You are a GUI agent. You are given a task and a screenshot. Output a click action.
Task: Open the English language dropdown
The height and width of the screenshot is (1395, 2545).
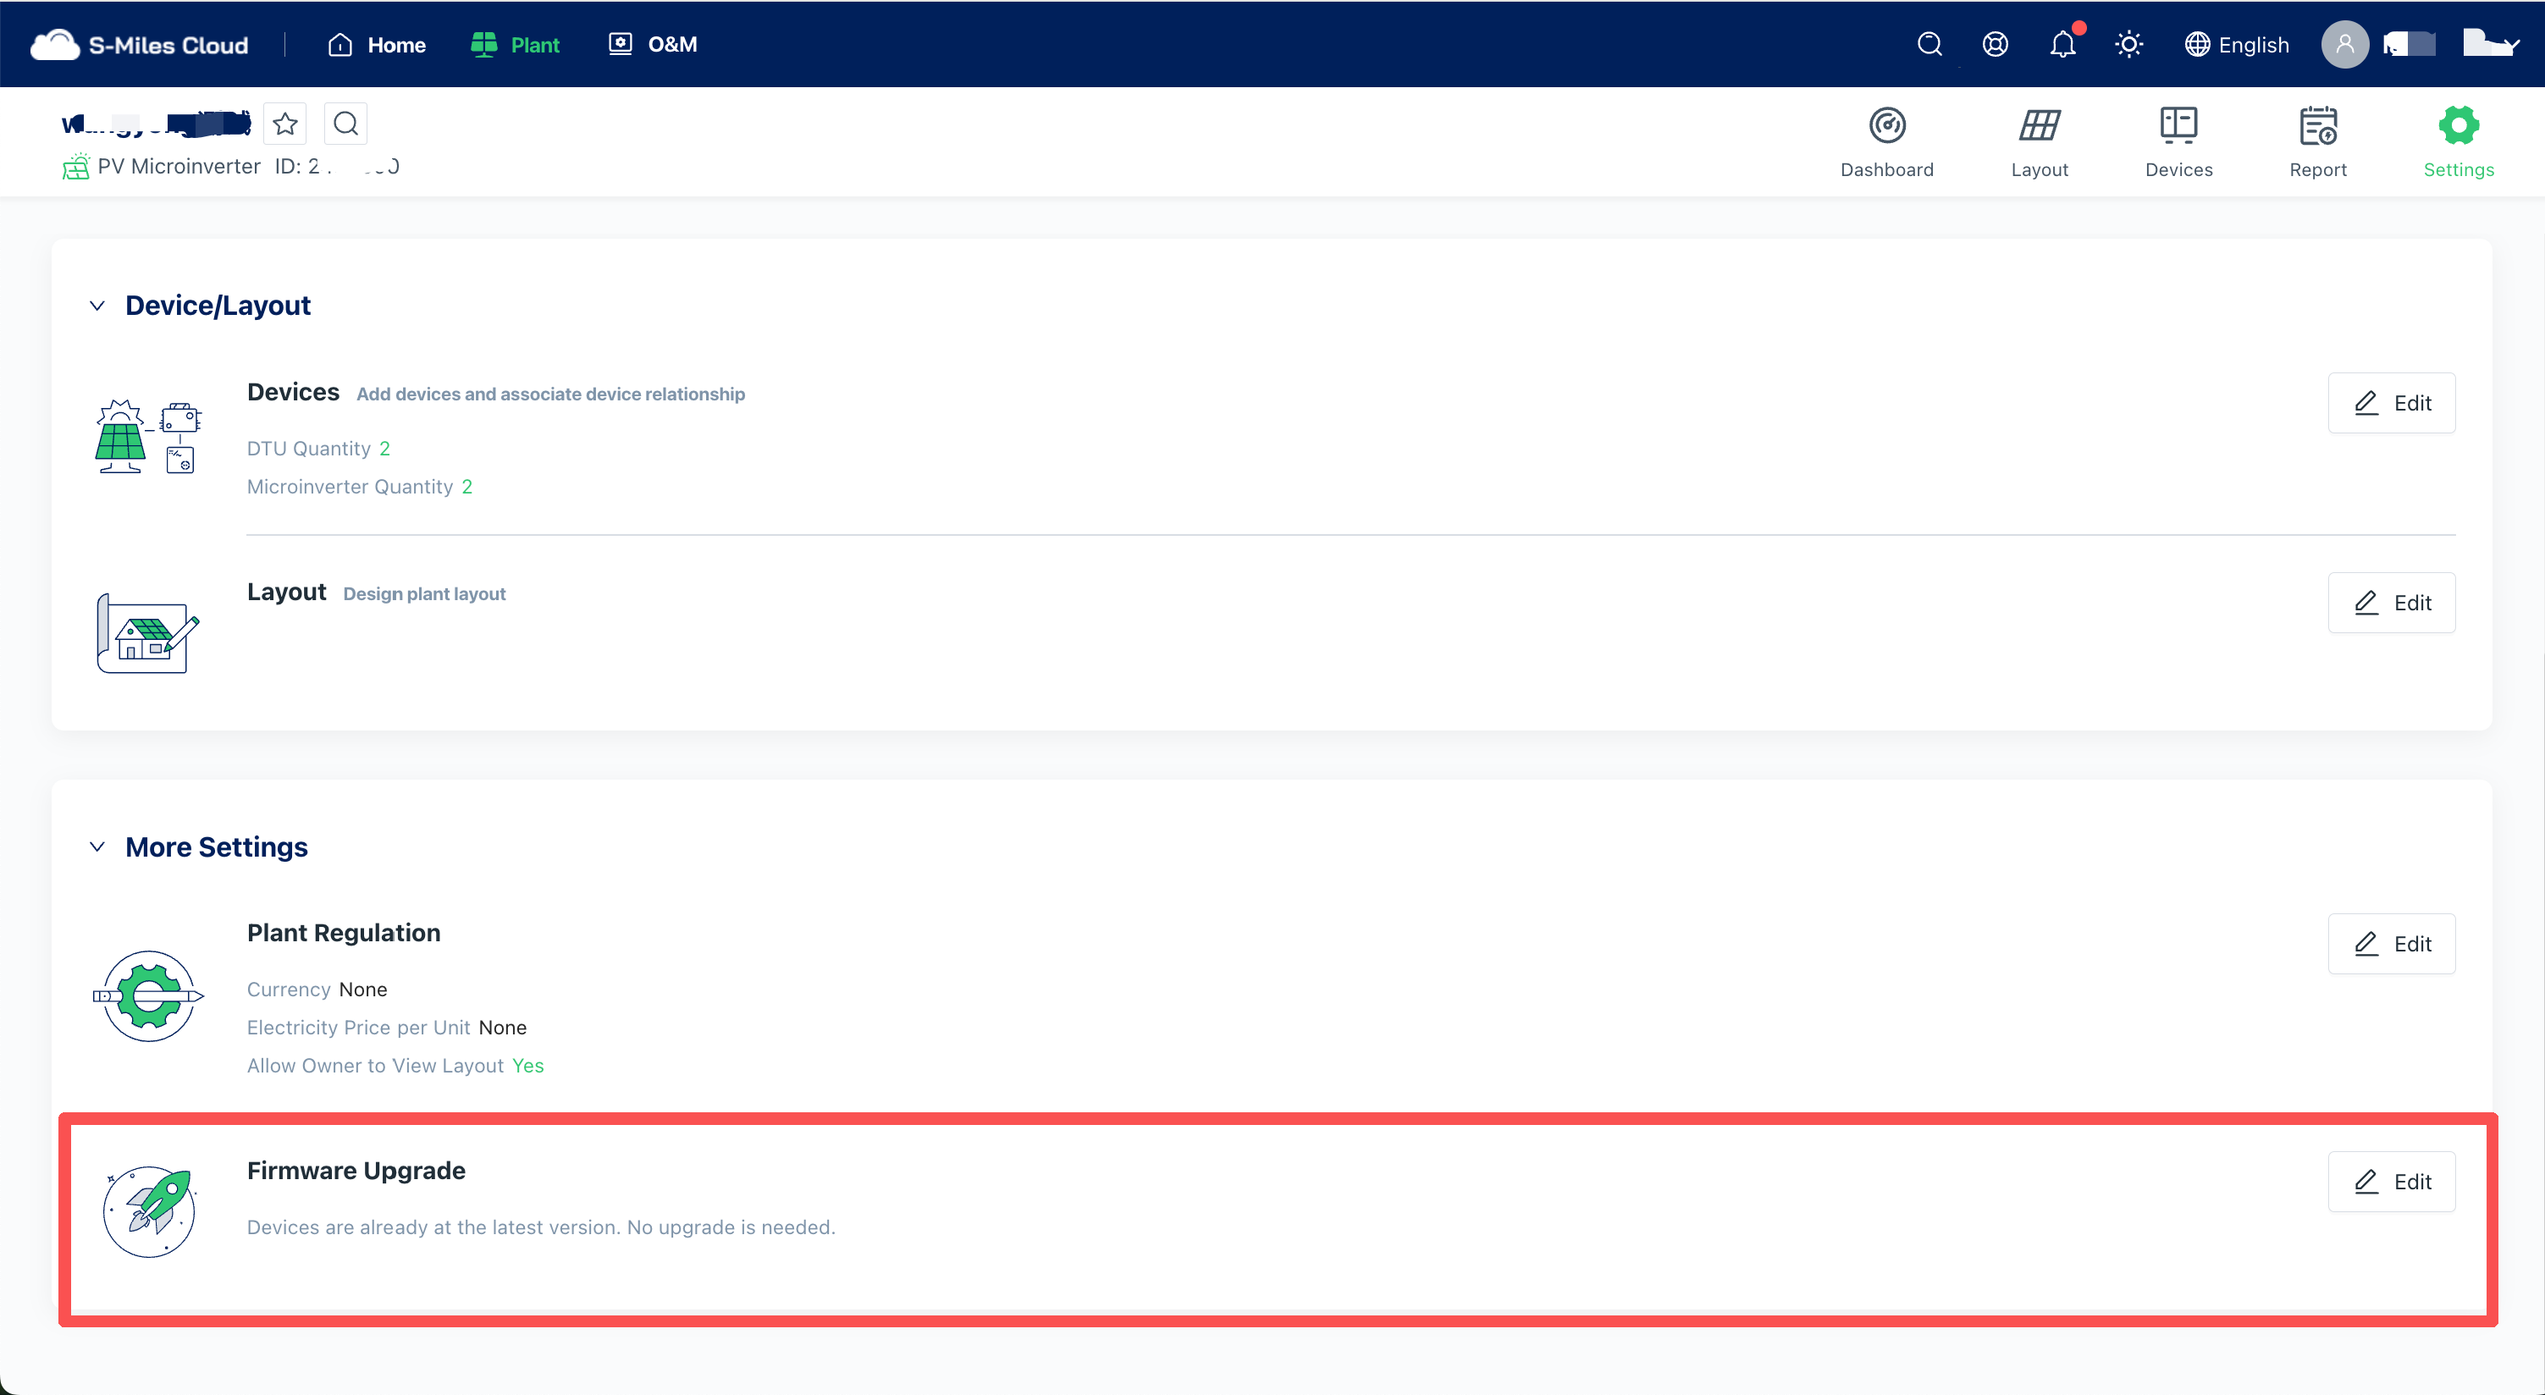pos(2238,43)
